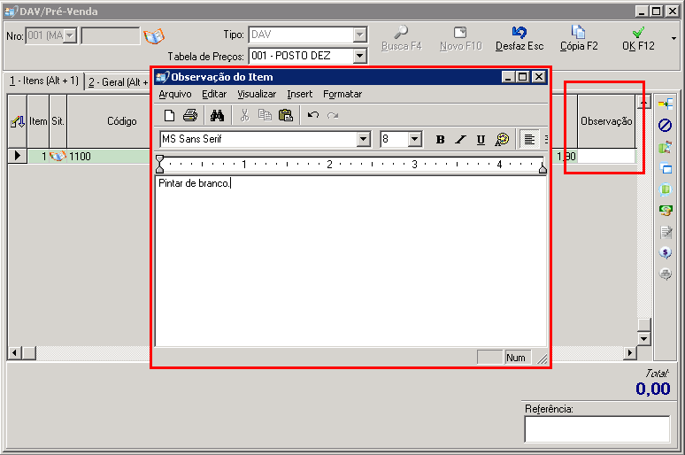Toggle bold formatting
The height and width of the screenshot is (455, 685).
click(x=441, y=140)
